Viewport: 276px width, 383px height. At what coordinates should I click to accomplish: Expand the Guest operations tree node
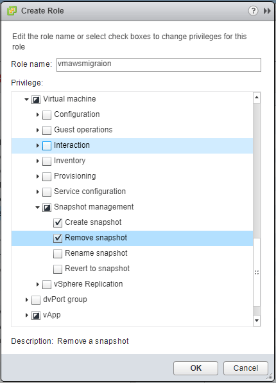[38, 130]
